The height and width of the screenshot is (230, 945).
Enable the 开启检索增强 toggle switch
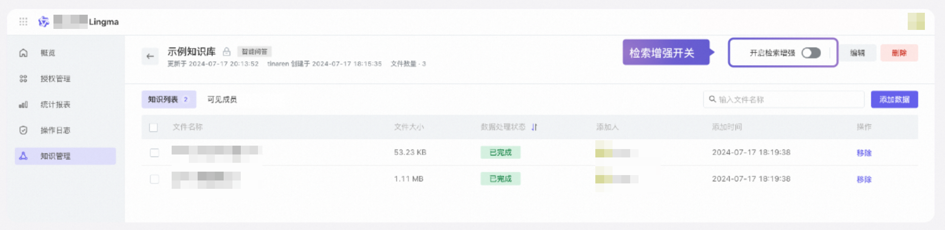tap(811, 53)
